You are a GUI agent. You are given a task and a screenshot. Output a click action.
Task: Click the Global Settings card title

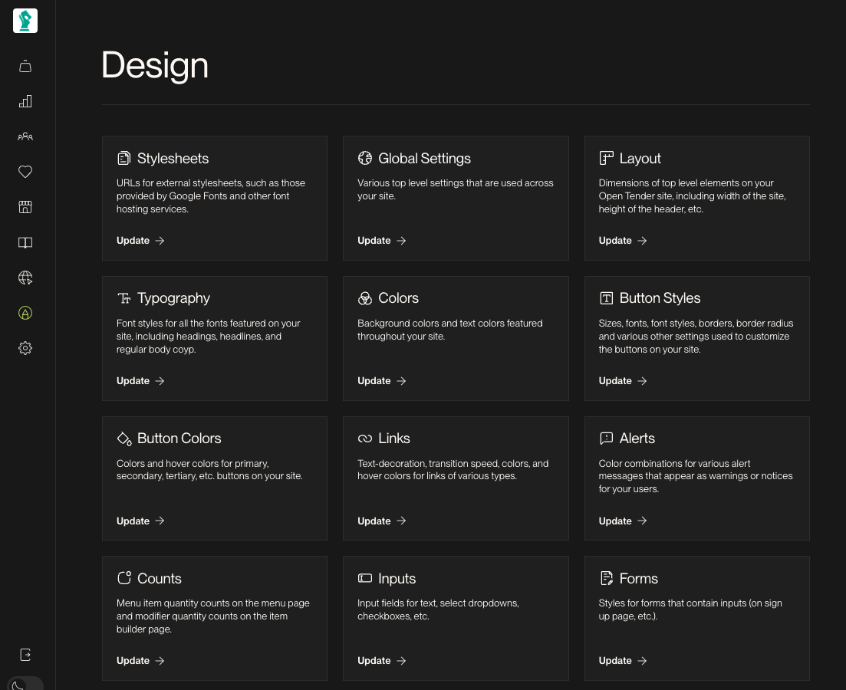[424, 159]
